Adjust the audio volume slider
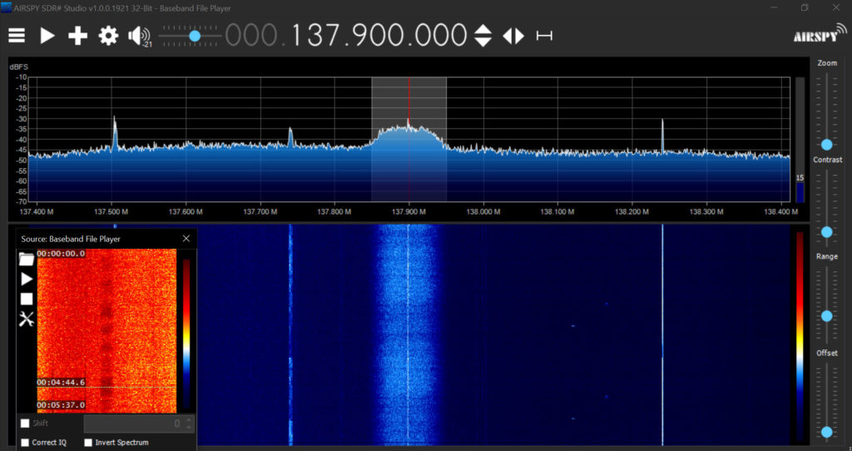This screenshot has height=451, width=852. click(195, 36)
